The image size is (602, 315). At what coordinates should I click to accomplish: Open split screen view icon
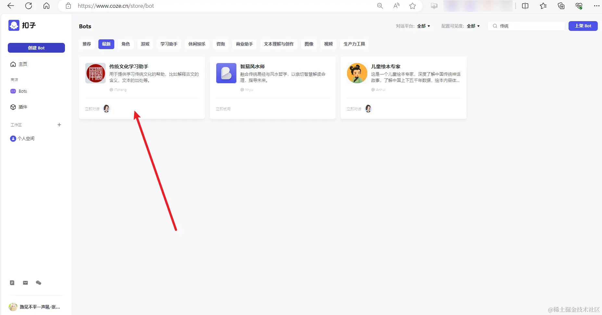tap(525, 6)
